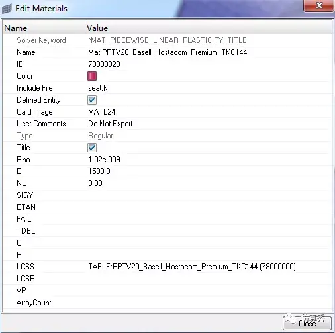Click the Close button

point(307,323)
